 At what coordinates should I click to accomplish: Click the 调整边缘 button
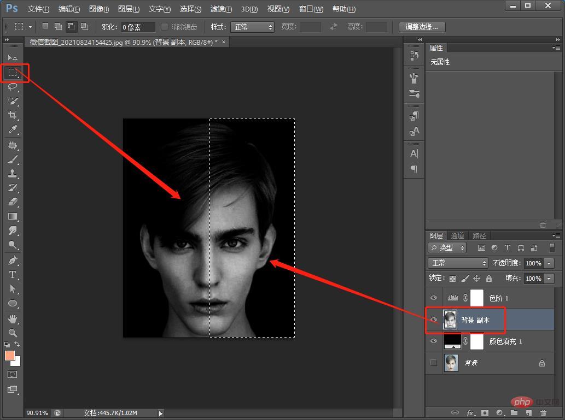(x=422, y=27)
